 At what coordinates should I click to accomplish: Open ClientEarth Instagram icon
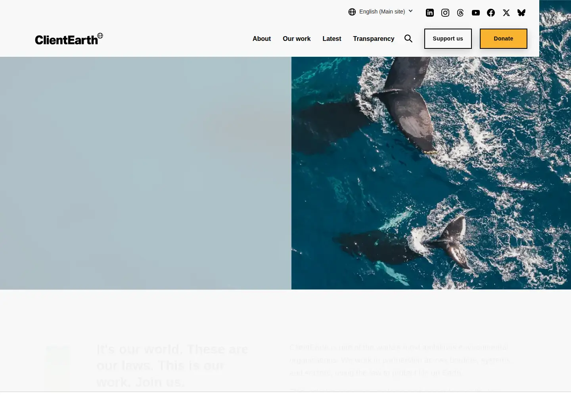pos(445,13)
